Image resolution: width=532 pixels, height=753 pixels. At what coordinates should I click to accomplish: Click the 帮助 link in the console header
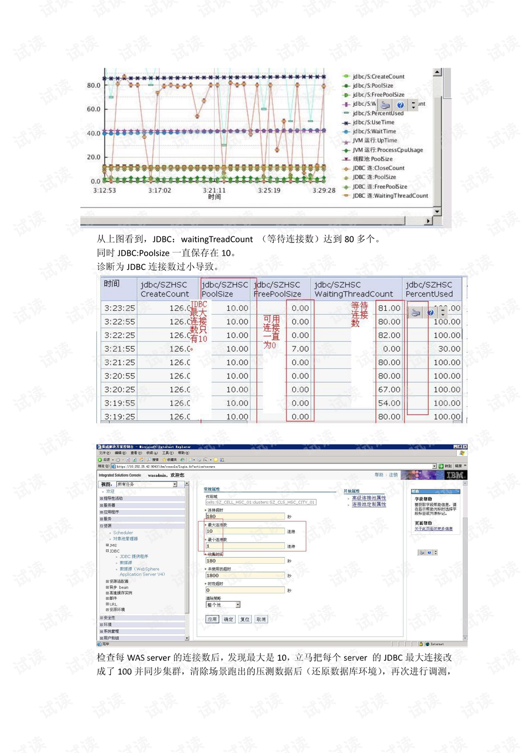click(x=379, y=475)
